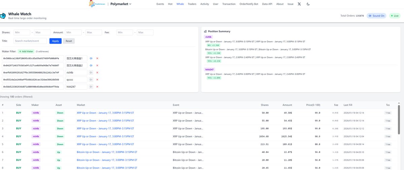Remove the hitit247 maker with red X

tap(97, 87)
